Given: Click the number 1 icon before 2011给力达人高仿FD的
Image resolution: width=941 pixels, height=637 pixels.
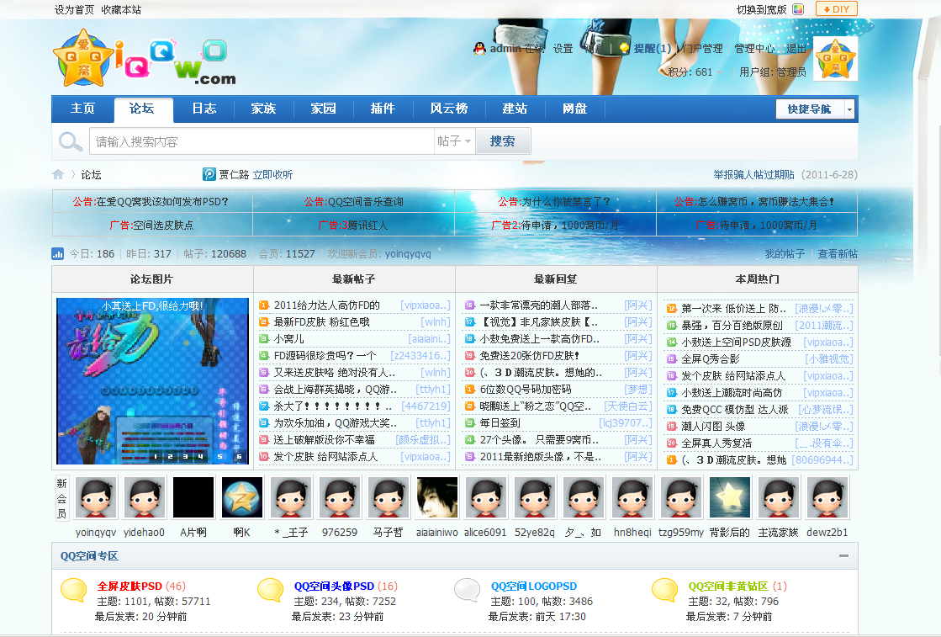Looking at the screenshot, I should [263, 305].
